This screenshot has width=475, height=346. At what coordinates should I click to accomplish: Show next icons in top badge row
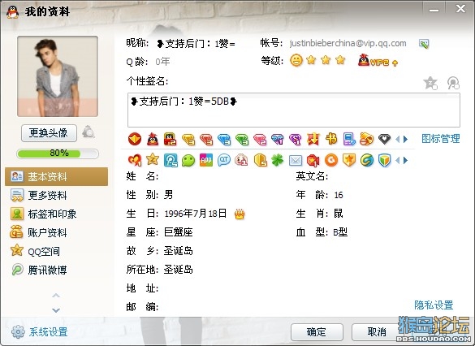pyautogui.click(x=405, y=140)
